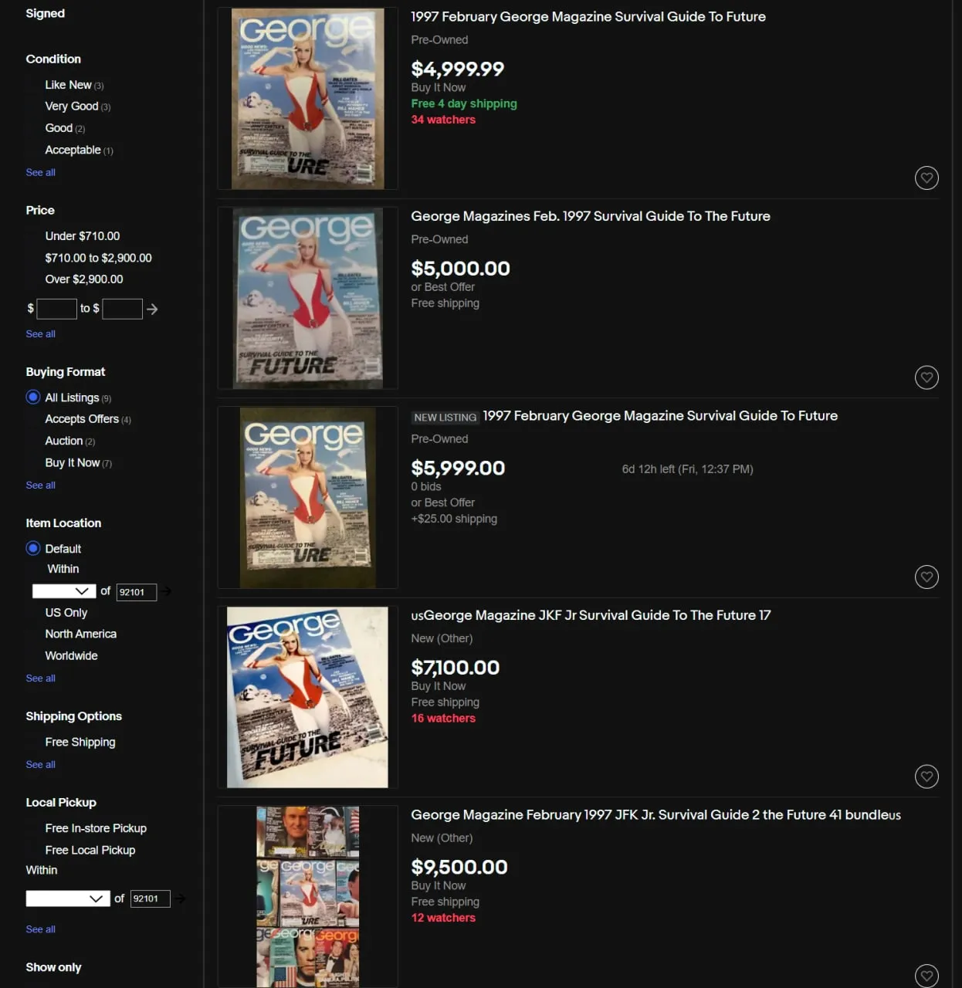Select Worldwide item location
Image resolution: width=962 pixels, height=988 pixels.
(72, 655)
